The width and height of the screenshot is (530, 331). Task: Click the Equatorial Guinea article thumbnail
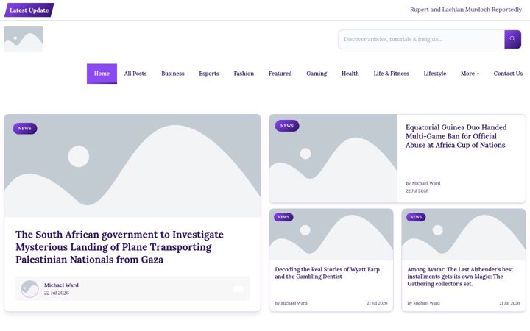pos(333,158)
